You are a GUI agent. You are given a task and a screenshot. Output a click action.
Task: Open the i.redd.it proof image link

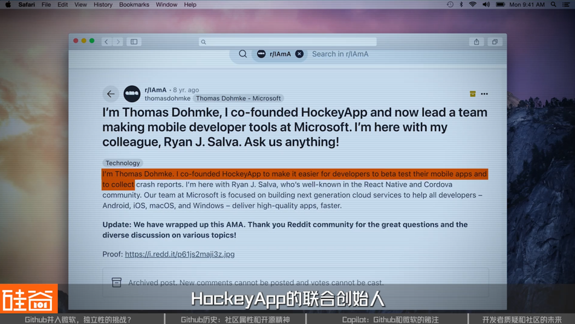tap(180, 254)
